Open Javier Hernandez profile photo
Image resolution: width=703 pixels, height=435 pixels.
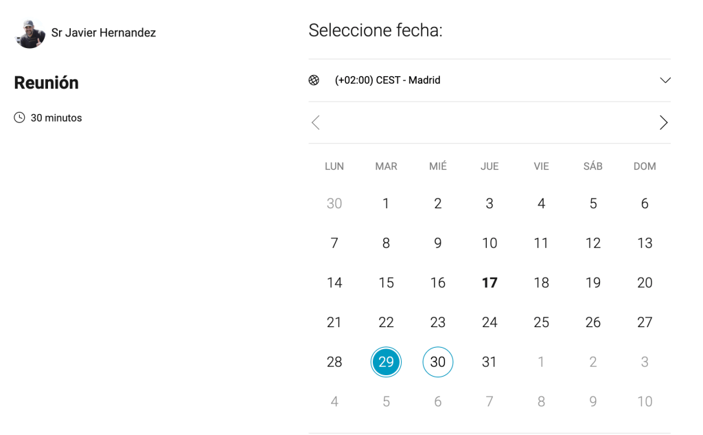tap(30, 34)
